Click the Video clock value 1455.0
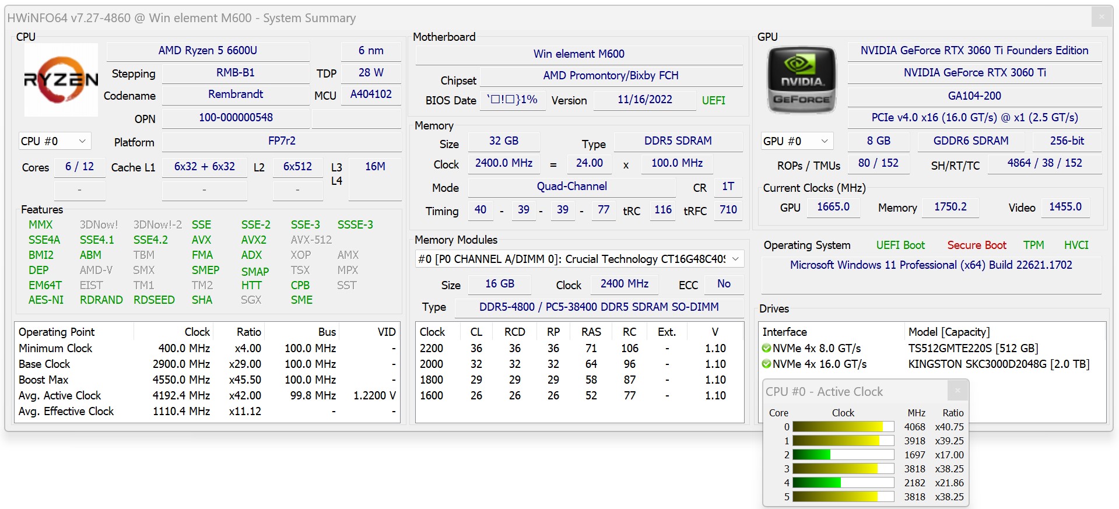Image resolution: width=1119 pixels, height=509 pixels. pyautogui.click(x=1065, y=207)
